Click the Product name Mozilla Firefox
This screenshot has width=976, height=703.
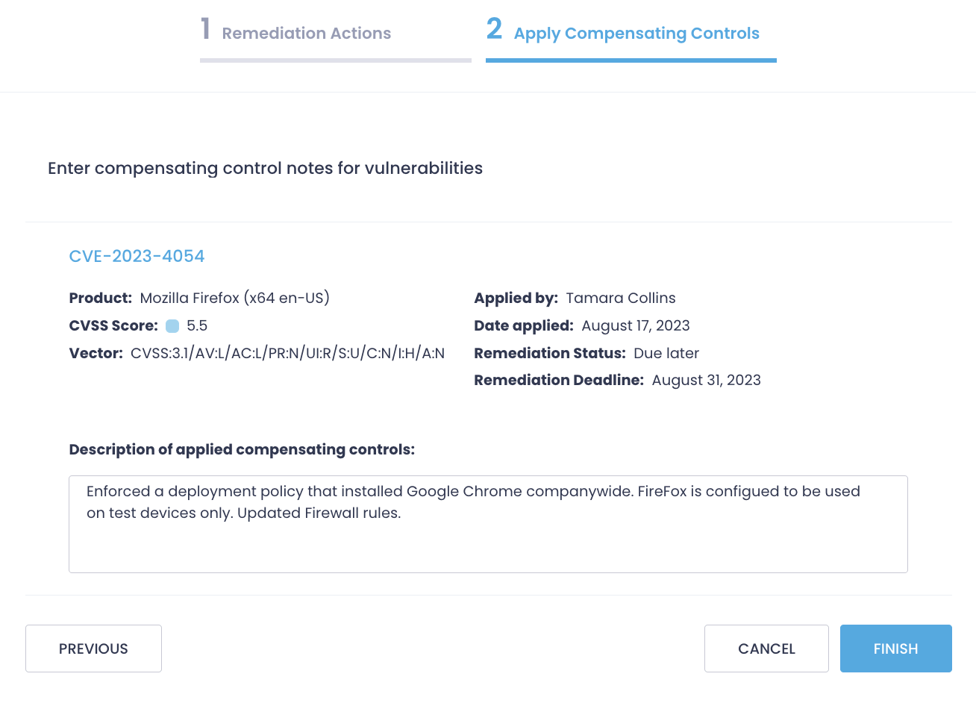point(234,298)
